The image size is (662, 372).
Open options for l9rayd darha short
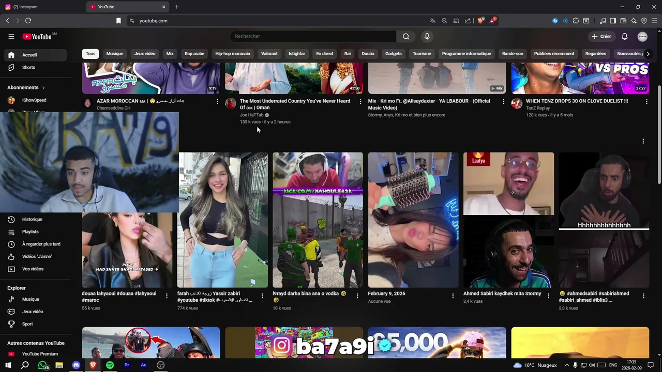pyautogui.click(x=357, y=296)
